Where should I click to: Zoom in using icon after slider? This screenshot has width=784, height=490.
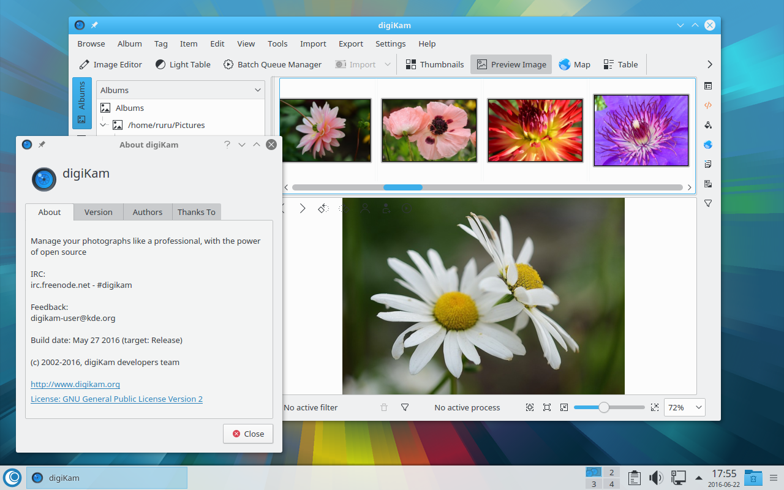(x=655, y=407)
